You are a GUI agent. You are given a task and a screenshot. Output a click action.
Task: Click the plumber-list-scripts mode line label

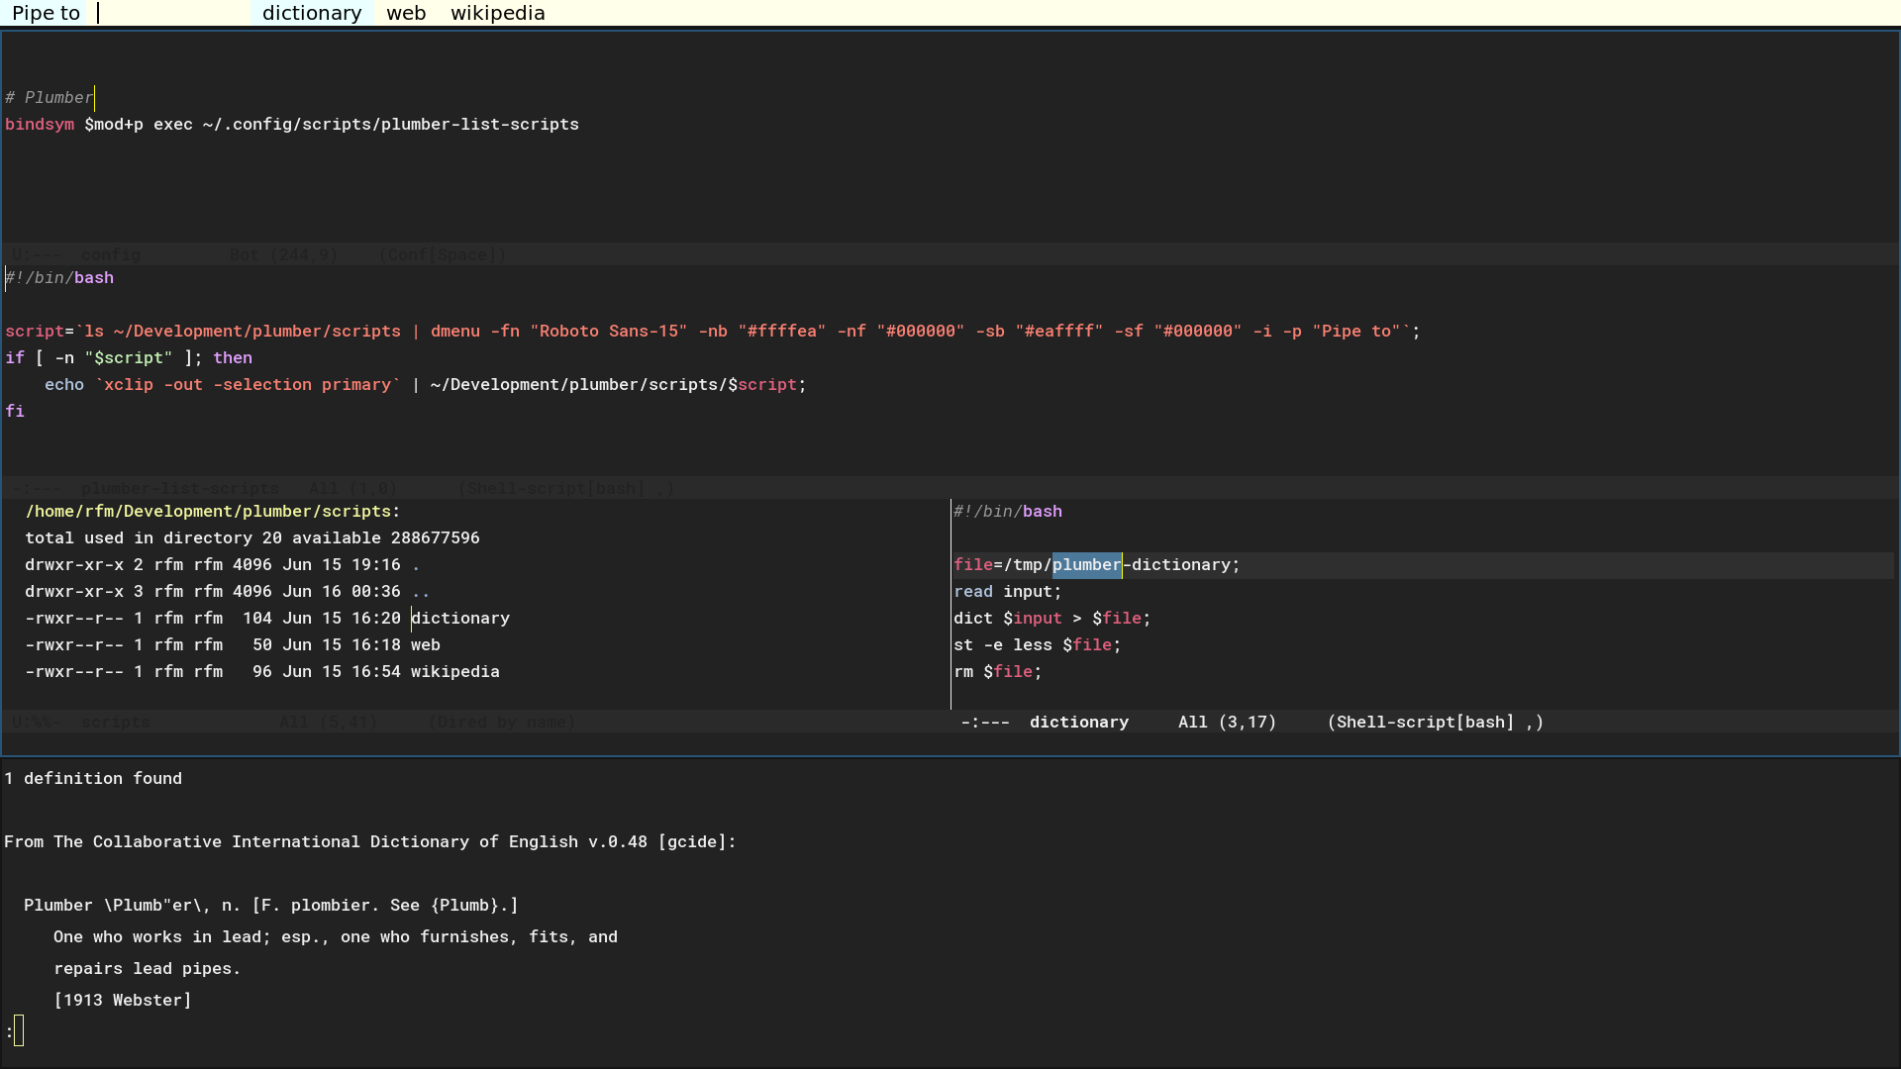(x=180, y=488)
